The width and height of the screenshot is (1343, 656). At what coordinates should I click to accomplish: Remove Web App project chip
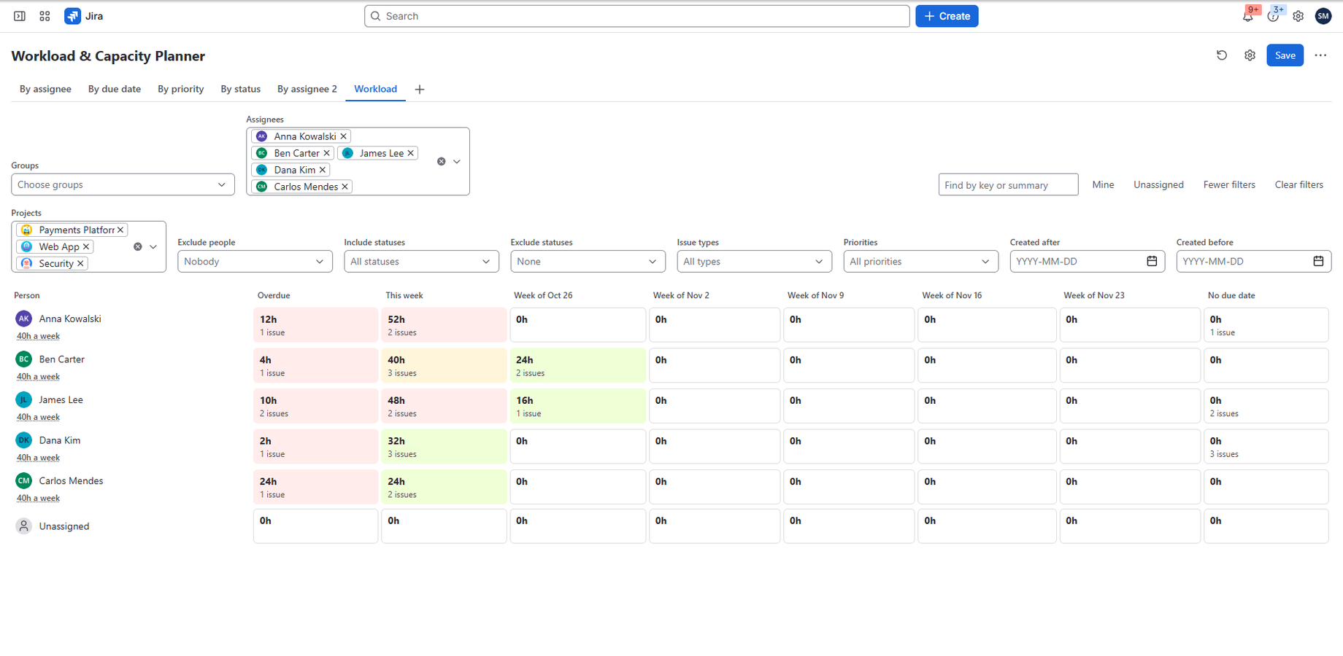(85, 246)
